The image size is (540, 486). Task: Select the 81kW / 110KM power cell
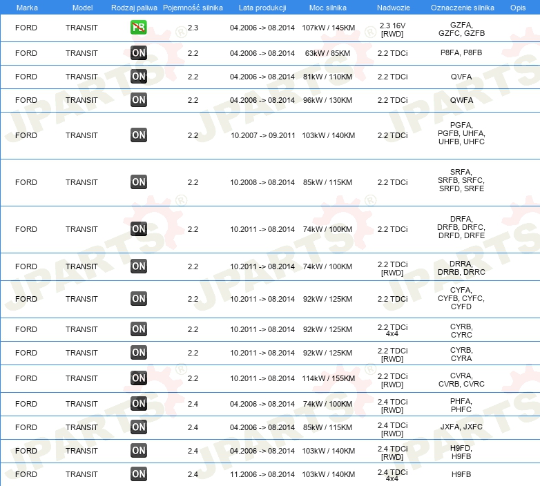point(327,77)
